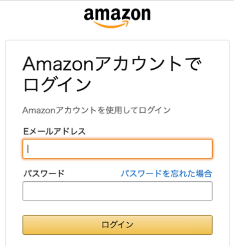234x246 pixels.
Task: Click the orange-highlighted email text box
Action: click(x=117, y=149)
